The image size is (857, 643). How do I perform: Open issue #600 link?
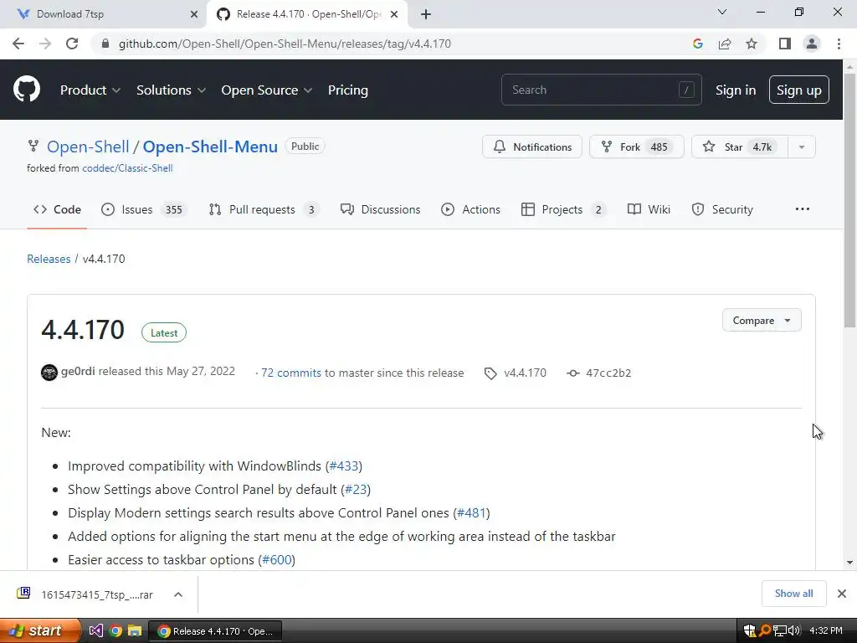point(276,560)
